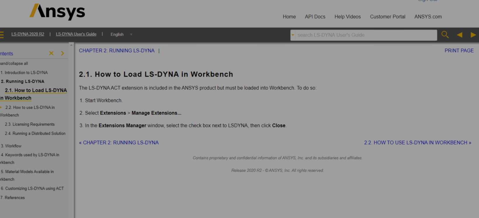Select 2.1 How to Load LS-DYNA item

33,94
